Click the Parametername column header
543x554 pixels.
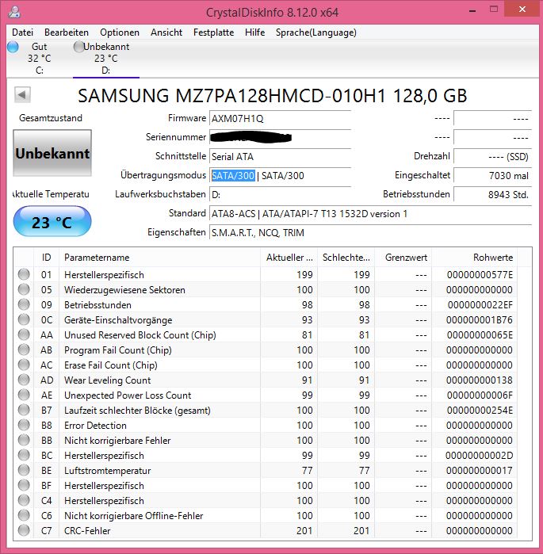point(159,258)
